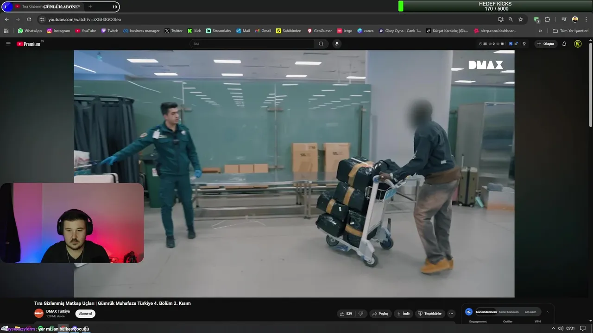Viewport: 593px width, 333px height.
Task: Open the GeoGuessr bookmark
Action: pyautogui.click(x=320, y=31)
